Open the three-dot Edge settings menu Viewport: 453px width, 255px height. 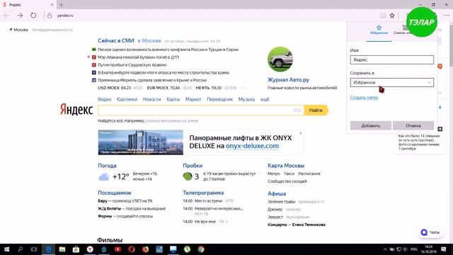(447, 16)
